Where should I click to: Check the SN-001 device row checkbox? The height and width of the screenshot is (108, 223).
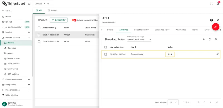[39, 35]
